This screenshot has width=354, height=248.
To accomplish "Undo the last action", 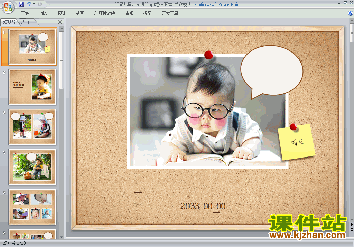I will tap(28, 4).
